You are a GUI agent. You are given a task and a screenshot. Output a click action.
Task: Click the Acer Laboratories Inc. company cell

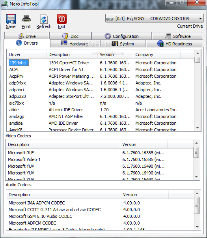(x=157, y=110)
